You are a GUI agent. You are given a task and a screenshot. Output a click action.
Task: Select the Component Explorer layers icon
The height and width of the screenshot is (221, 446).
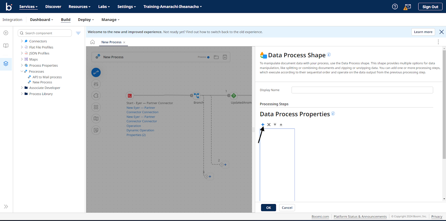6,64
